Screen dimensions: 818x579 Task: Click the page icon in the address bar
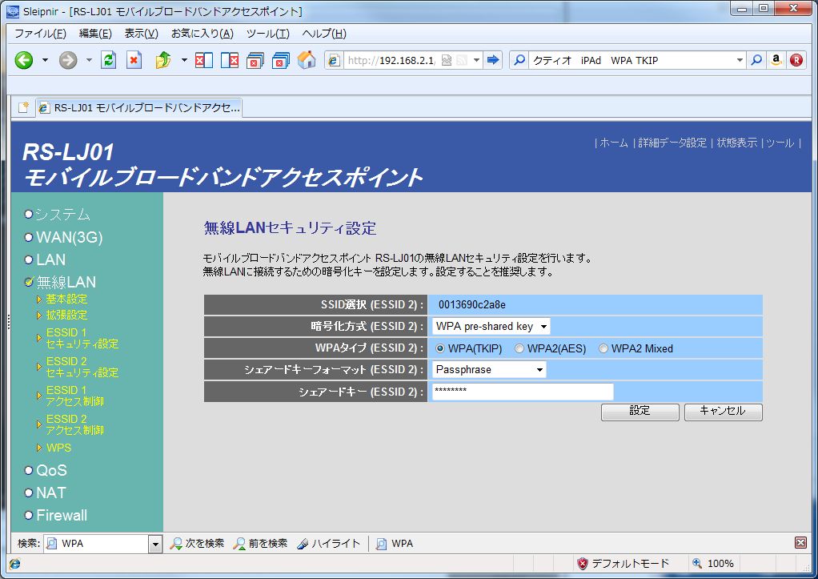[x=334, y=61]
